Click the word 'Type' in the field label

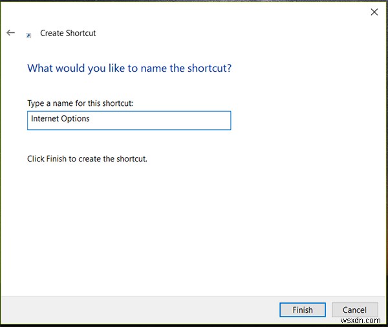36,103
